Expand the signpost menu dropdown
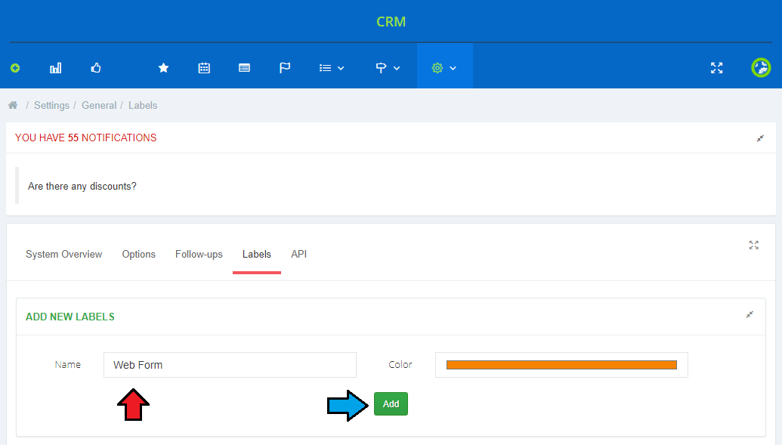Viewport: 782px width, 445px height. (x=388, y=68)
